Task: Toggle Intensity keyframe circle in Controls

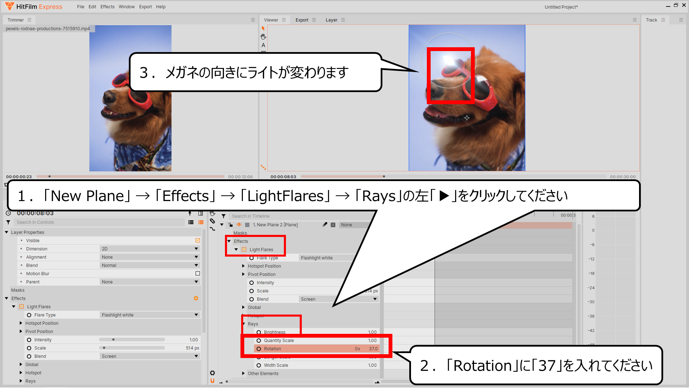Action: pos(29,340)
